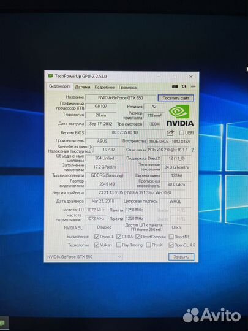Toggle the PhysX checkbox

click(148, 245)
